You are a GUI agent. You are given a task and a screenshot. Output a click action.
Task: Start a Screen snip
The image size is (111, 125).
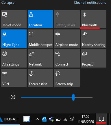(67, 78)
